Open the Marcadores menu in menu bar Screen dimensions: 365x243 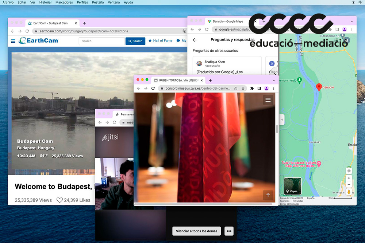point(64,2)
